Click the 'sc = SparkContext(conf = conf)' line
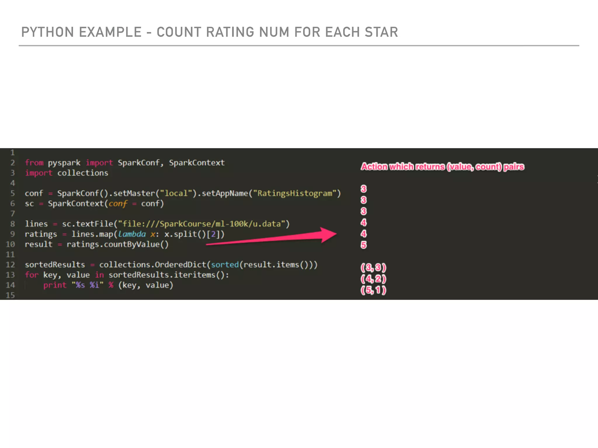Viewport: 598px width, 448px height. [x=94, y=204]
